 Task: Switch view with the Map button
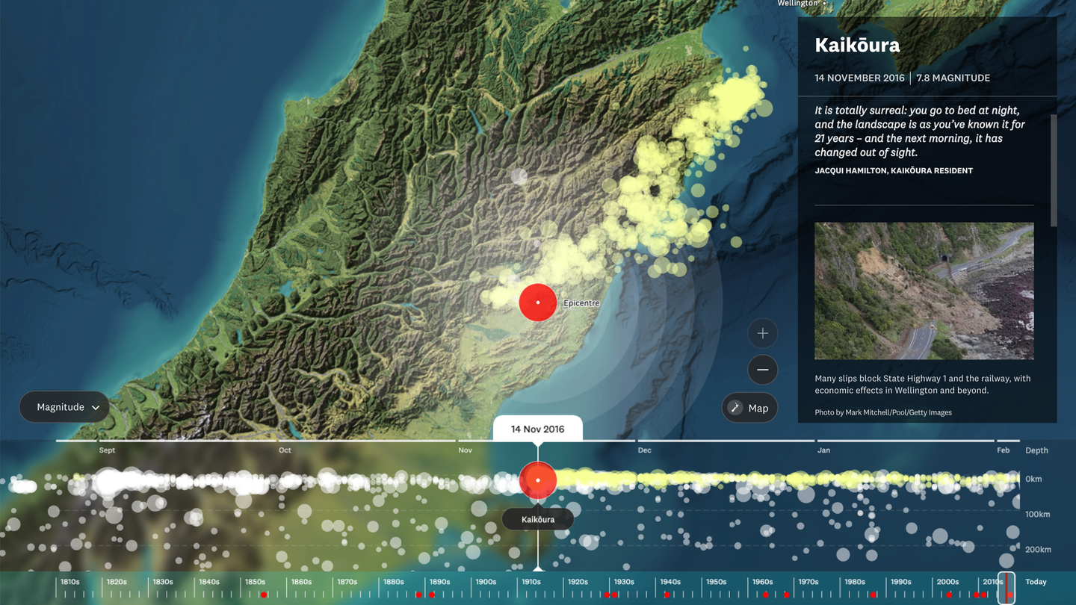pos(749,408)
